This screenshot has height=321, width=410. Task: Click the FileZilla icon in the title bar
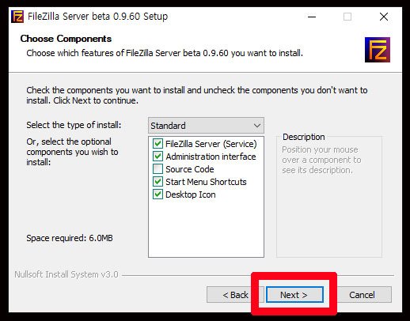point(17,17)
